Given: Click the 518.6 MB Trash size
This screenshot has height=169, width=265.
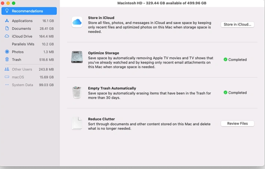Looking at the screenshot, I should pos(47,60).
